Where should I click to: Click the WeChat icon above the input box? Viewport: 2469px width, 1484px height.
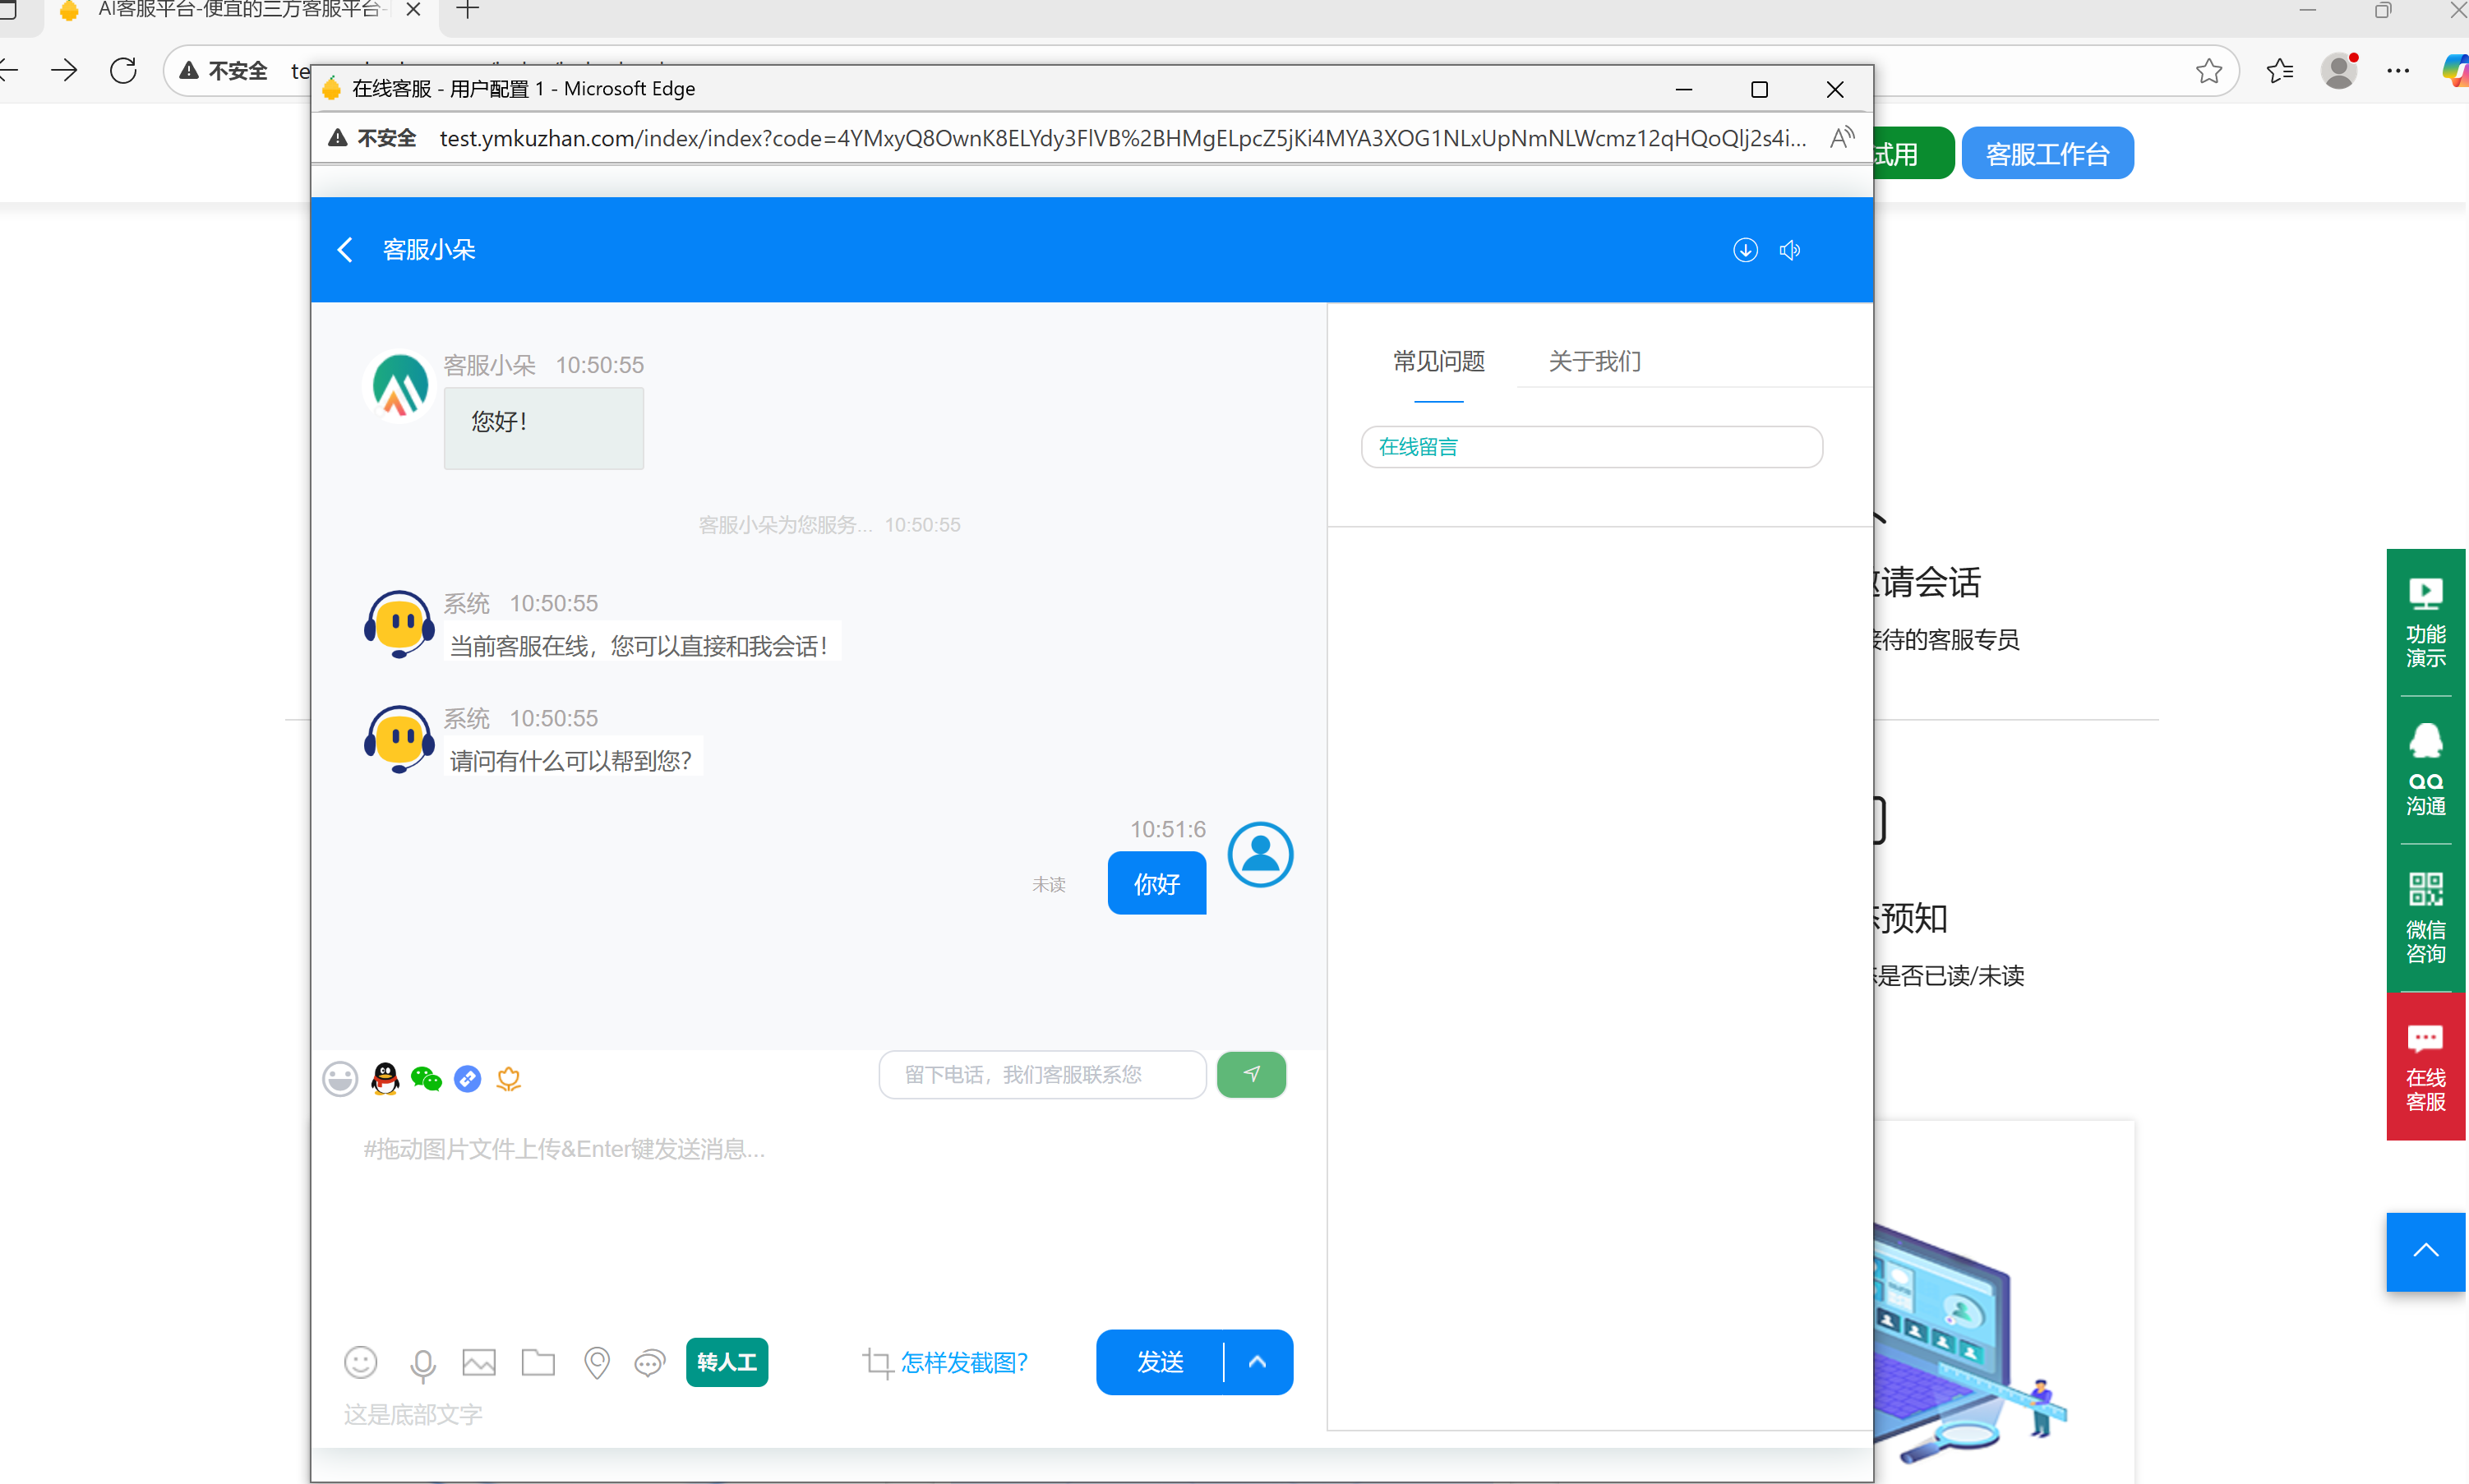click(x=426, y=1078)
